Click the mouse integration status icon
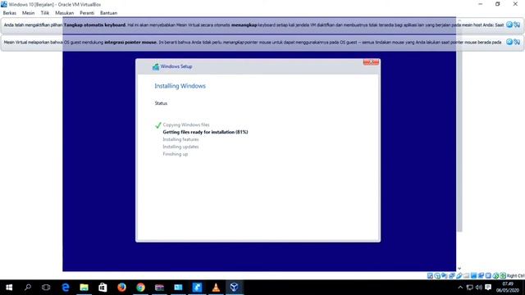The width and height of the screenshot is (525, 295). [495, 276]
